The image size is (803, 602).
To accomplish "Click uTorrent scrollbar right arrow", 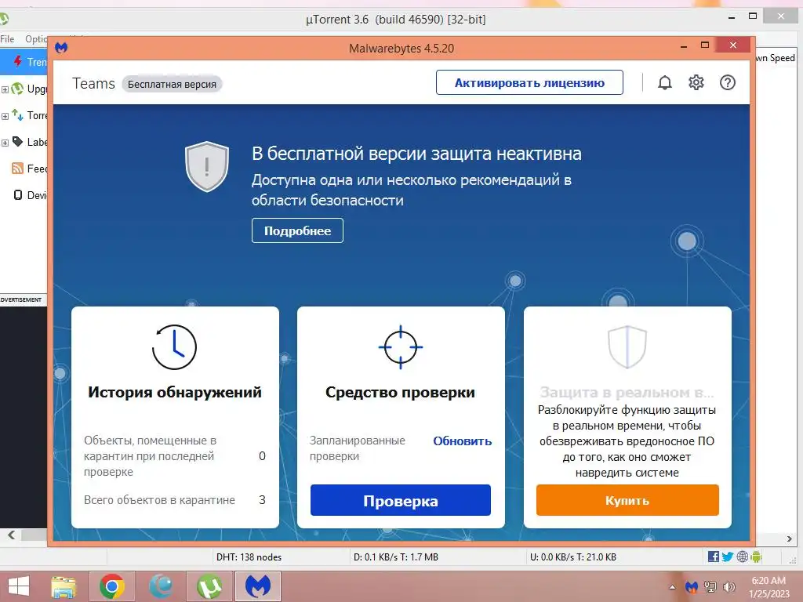I will tap(789, 539).
